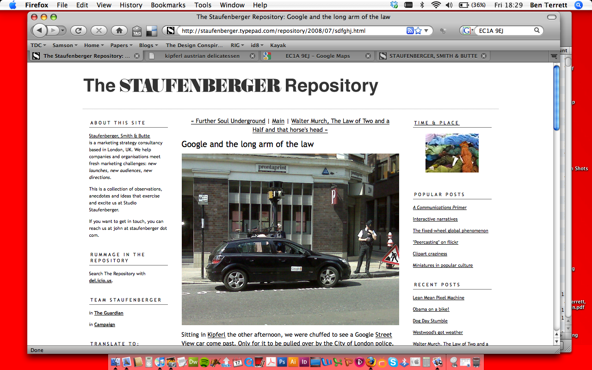Bookmark this page with the star icon
Screen dimensions: 592x370
coord(418,31)
